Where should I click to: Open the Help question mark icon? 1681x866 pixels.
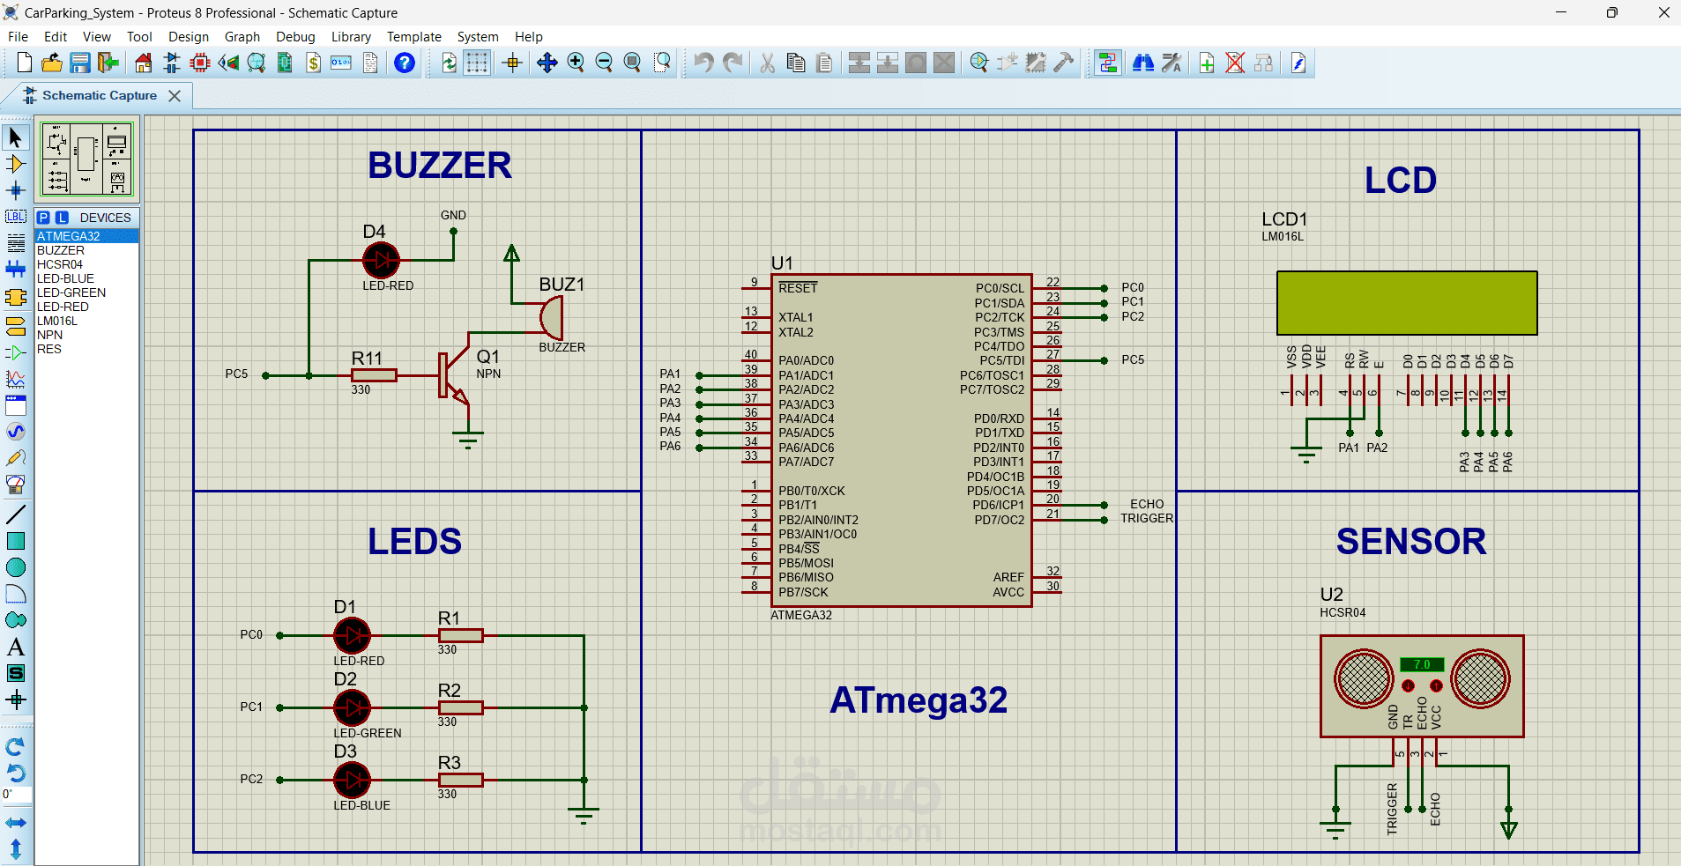click(x=405, y=63)
